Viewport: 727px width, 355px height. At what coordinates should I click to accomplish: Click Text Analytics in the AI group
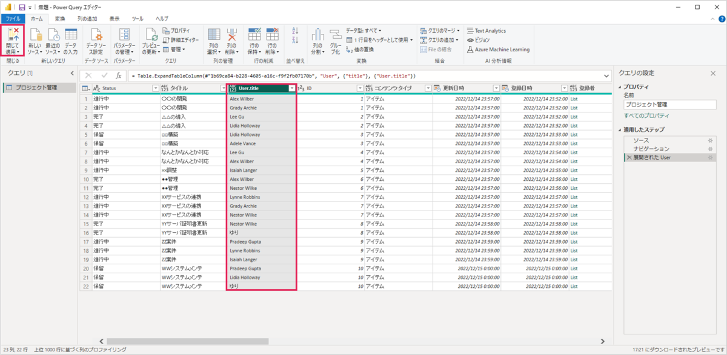pyautogui.click(x=486, y=31)
